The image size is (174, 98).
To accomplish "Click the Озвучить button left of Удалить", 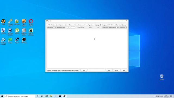I will [x=118, y=25].
